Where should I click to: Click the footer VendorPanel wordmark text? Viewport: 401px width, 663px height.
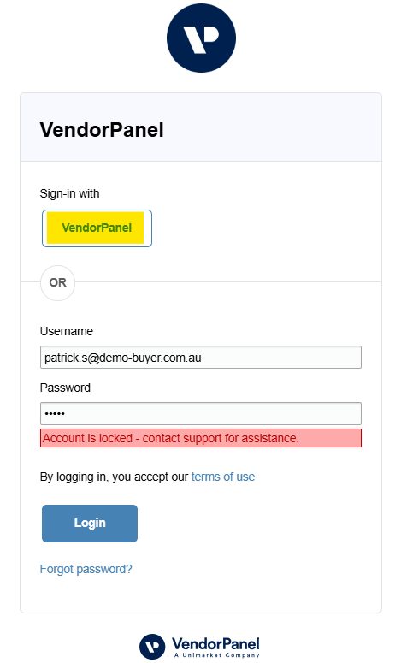(215, 644)
